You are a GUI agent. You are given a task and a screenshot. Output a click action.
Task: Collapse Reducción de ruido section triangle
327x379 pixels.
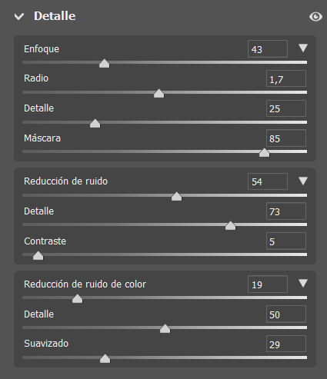303,181
